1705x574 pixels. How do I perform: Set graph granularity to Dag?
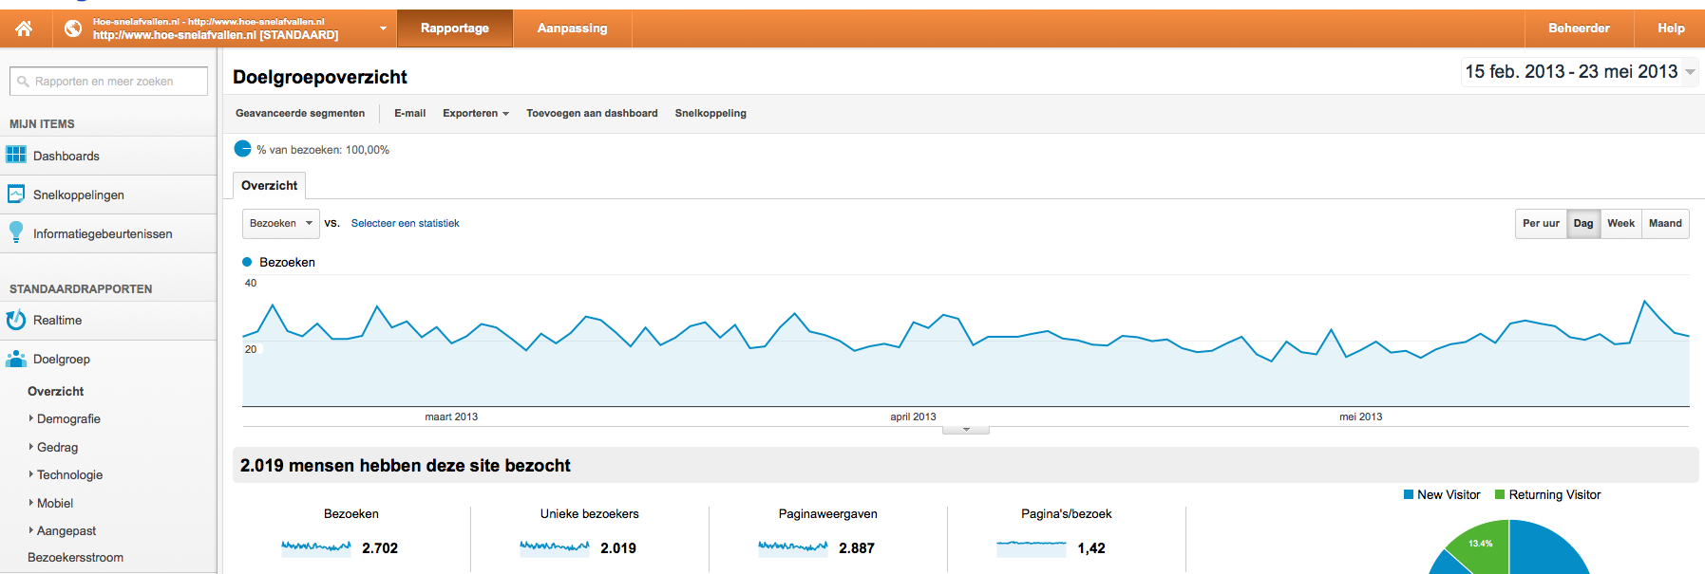coord(1583,223)
